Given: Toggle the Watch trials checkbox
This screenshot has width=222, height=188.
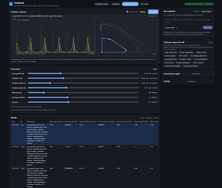Looking at the screenshot, I should pyautogui.click(x=127, y=12).
